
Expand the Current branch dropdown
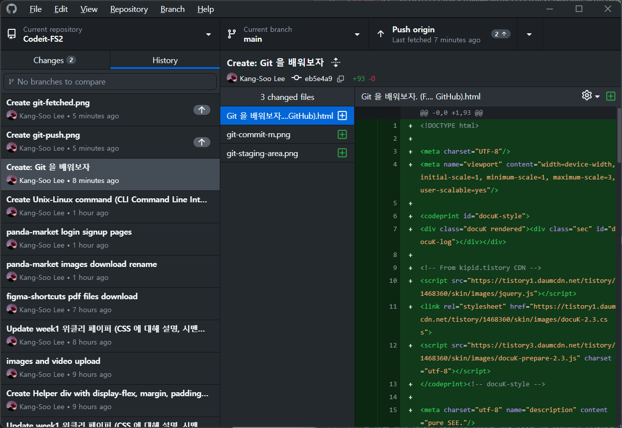click(294, 34)
